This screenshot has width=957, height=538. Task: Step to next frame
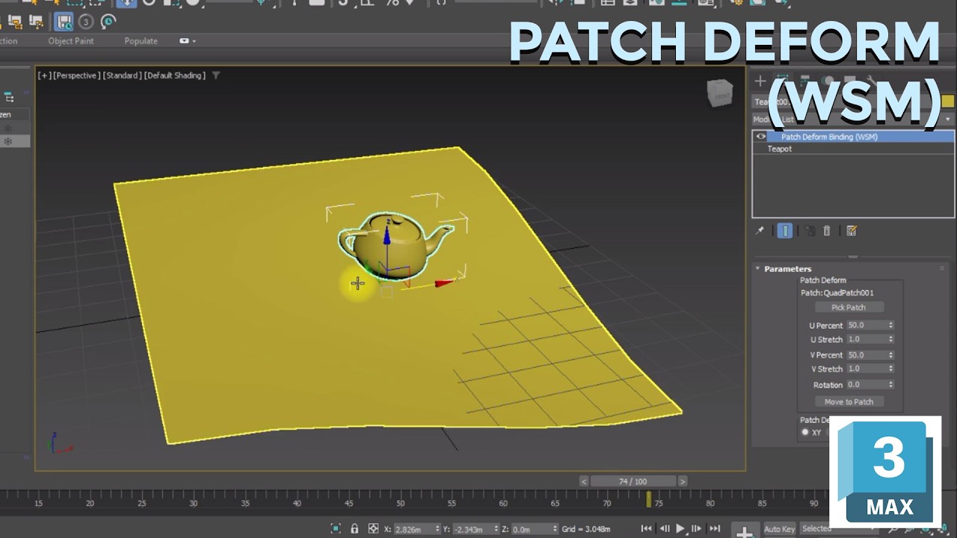(x=697, y=528)
